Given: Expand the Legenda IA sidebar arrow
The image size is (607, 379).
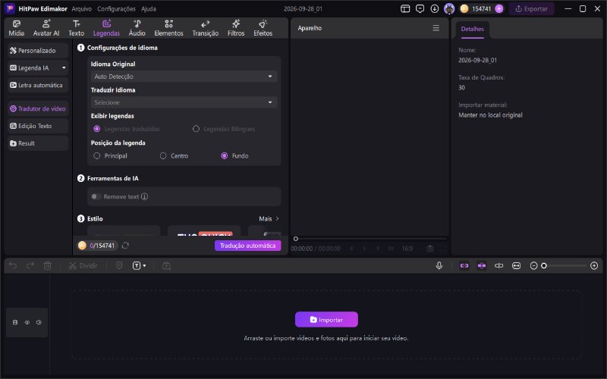Looking at the screenshot, I should point(64,67).
